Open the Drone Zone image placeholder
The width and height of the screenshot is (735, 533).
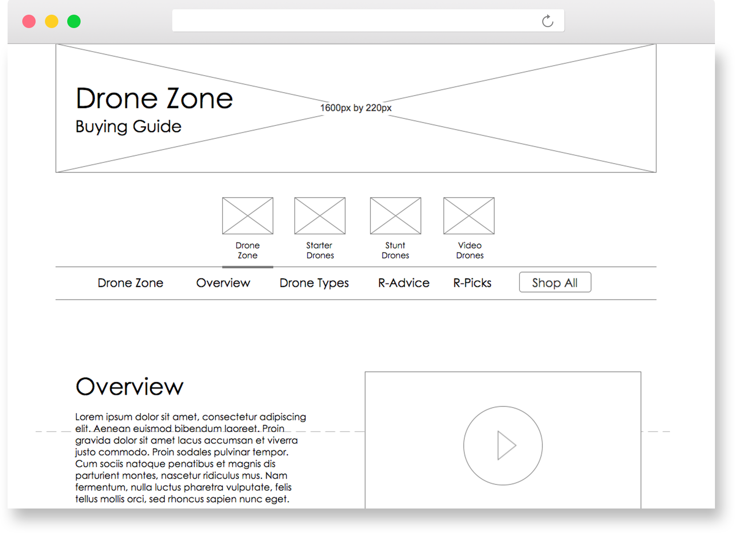tap(248, 216)
